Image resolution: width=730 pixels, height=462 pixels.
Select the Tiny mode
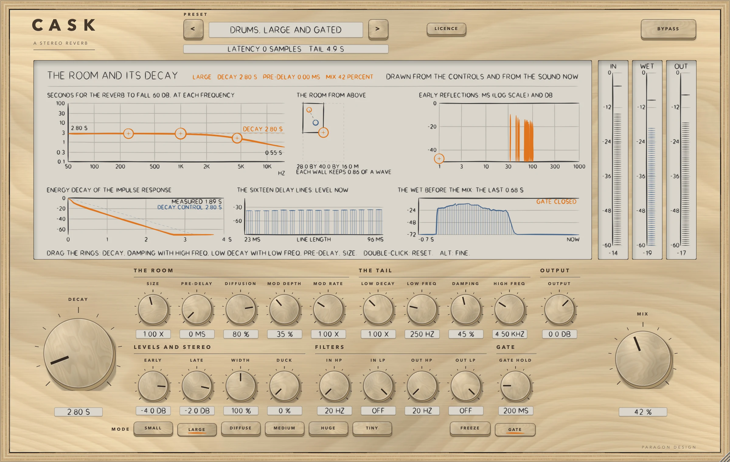tap(372, 428)
